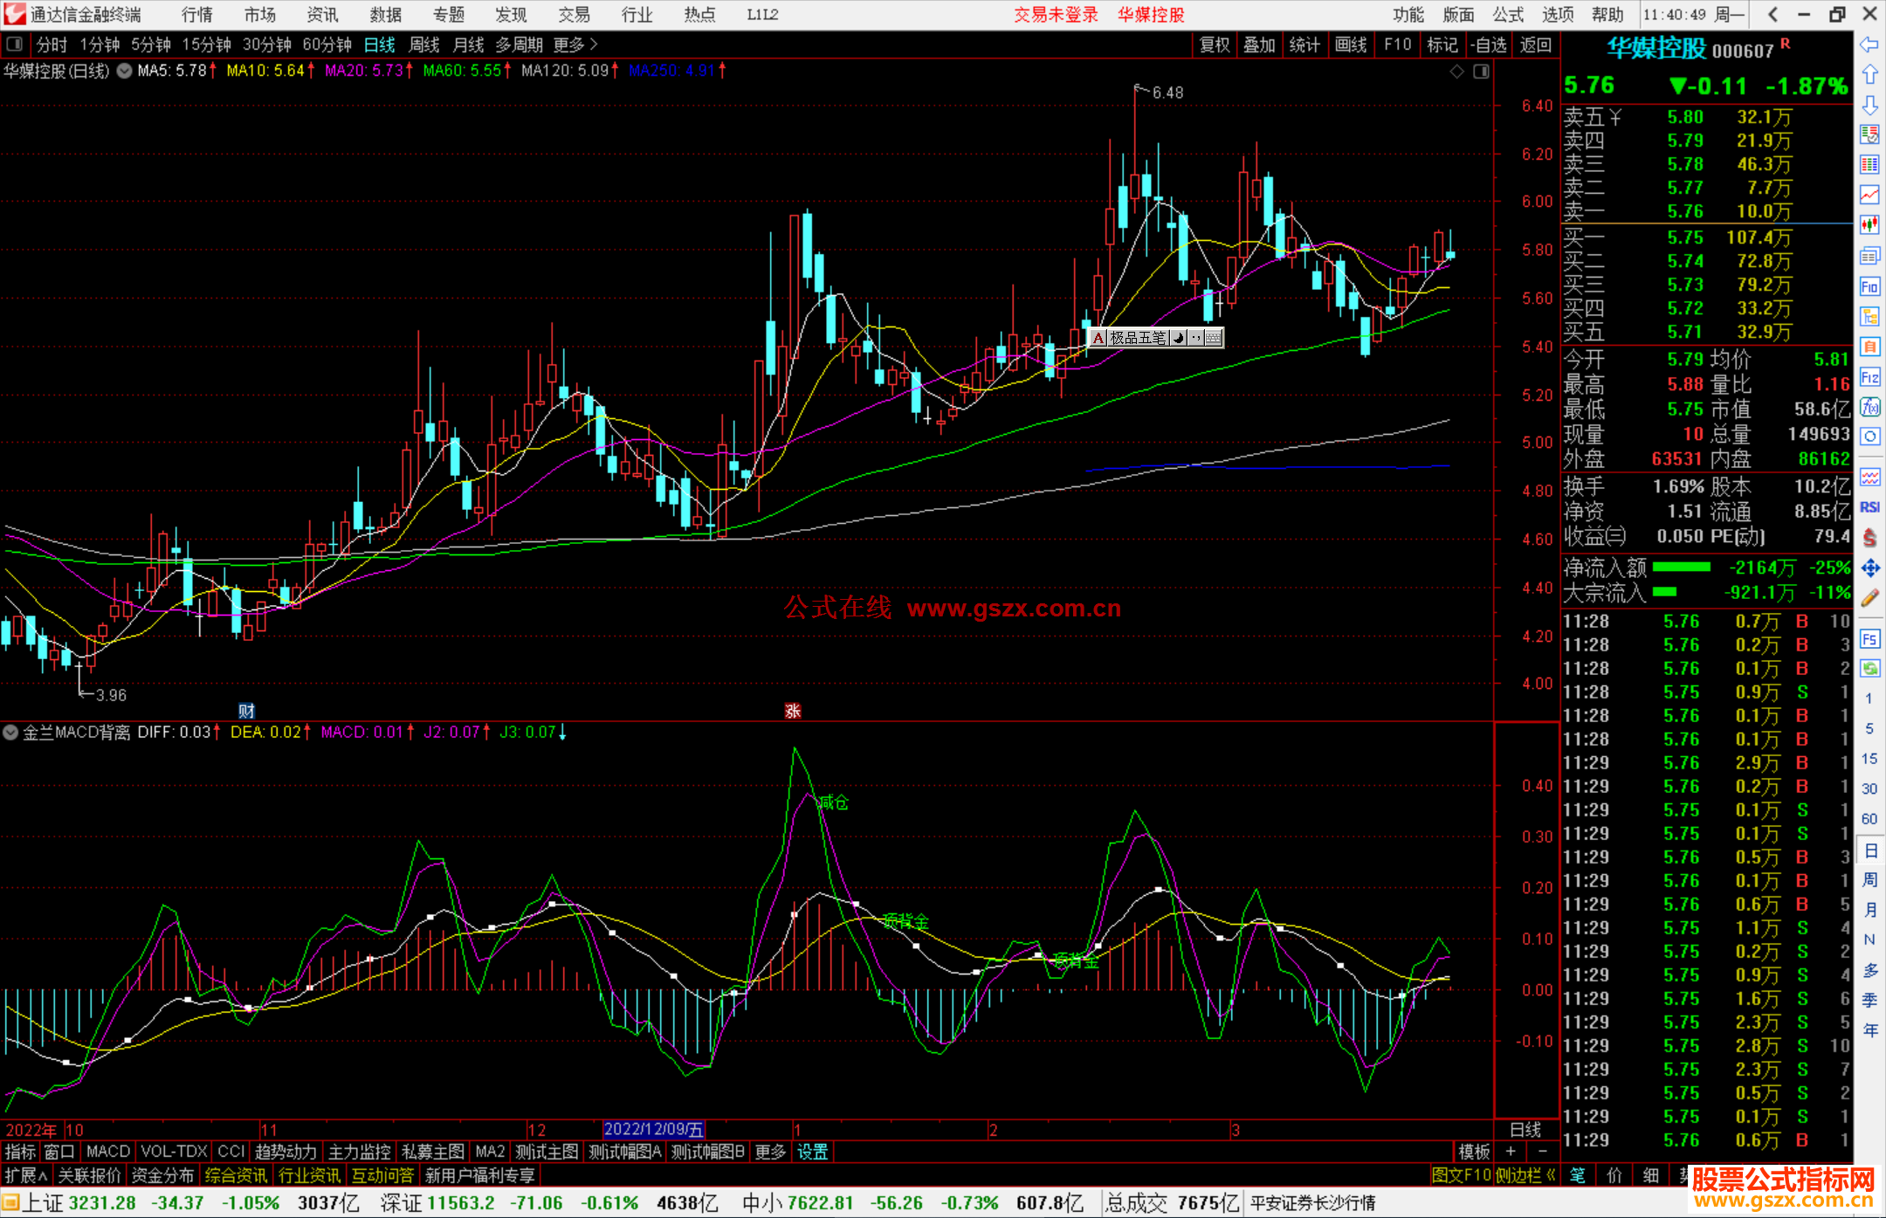This screenshot has width=1886, height=1218.
Task: Click the 2022/12/09 date marker on timeline
Action: [653, 1129]
